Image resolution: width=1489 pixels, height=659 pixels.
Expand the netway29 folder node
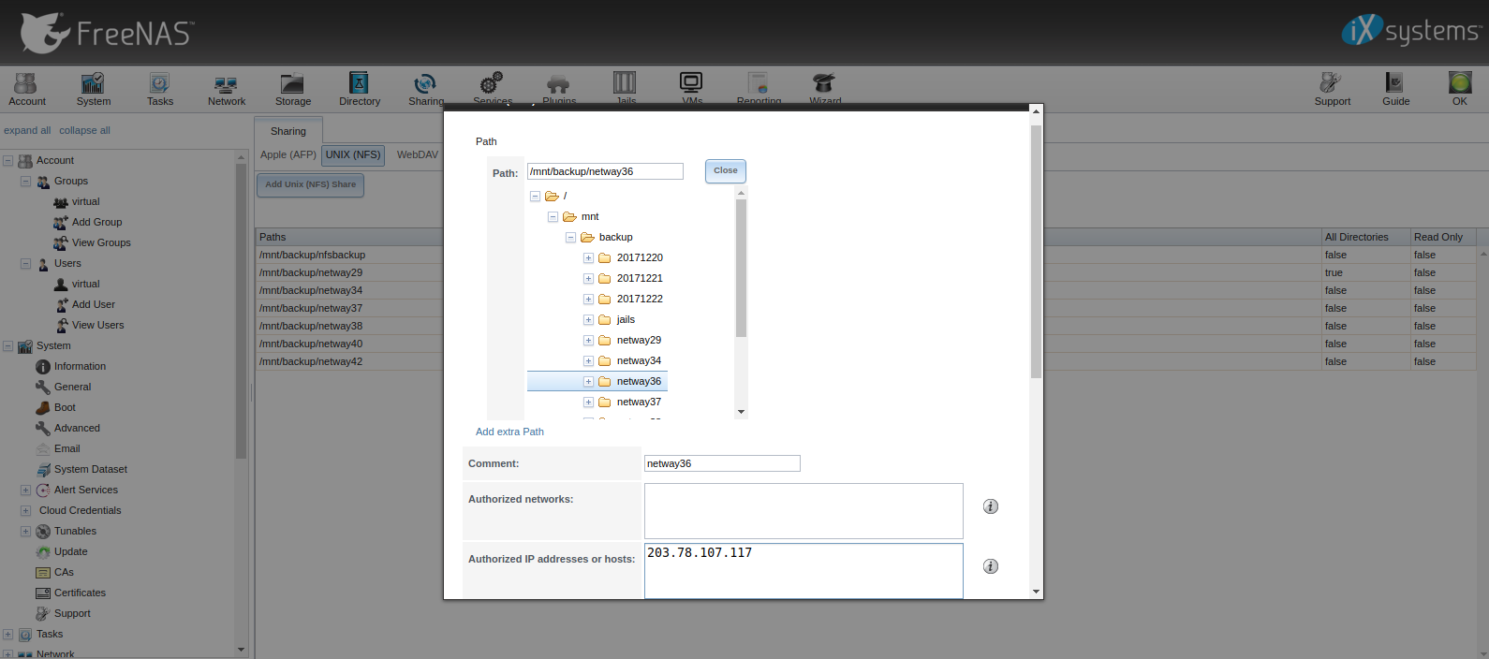click(x=588, y=341)
